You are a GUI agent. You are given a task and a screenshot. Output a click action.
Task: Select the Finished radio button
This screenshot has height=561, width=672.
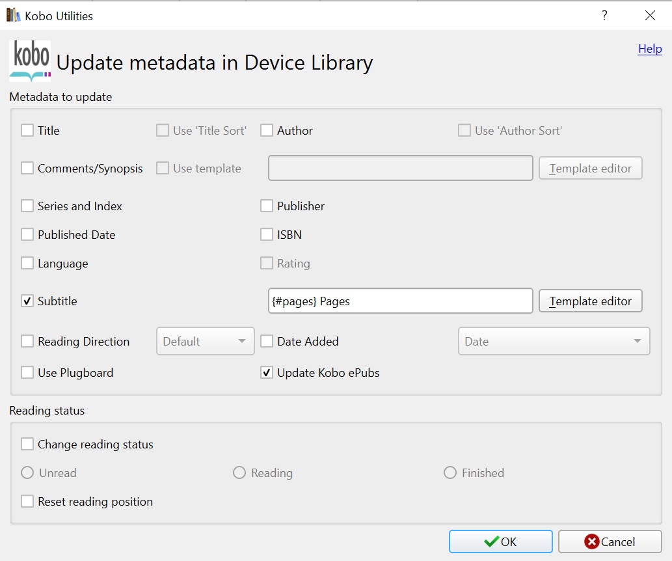coord(450,472)
